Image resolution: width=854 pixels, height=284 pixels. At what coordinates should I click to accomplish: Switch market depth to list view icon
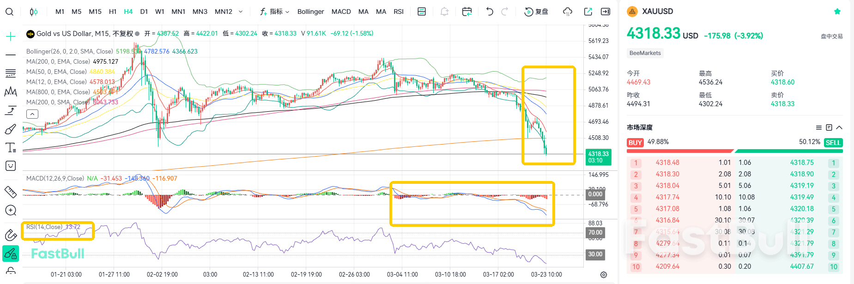click(x=819, y=127)
